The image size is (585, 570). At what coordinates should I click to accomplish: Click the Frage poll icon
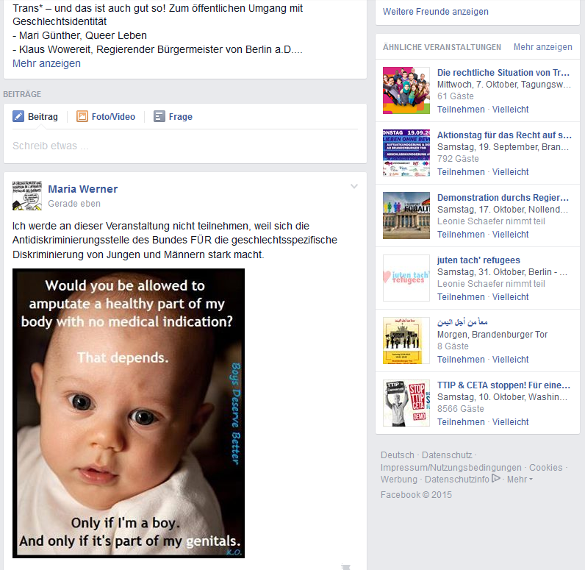point(159,116)
